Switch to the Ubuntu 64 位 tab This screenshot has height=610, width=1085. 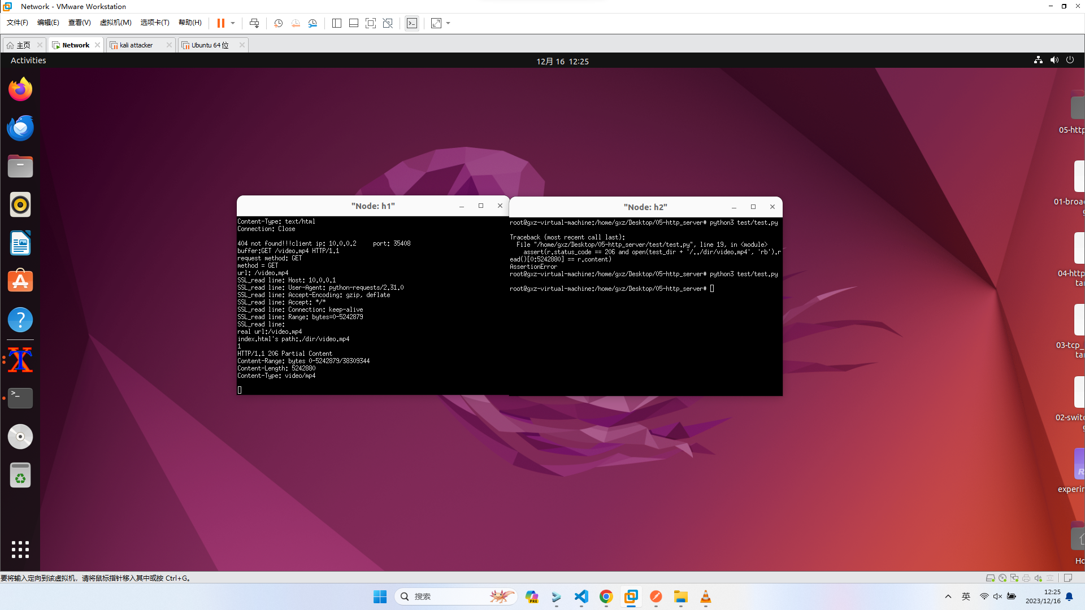[210, 45]
